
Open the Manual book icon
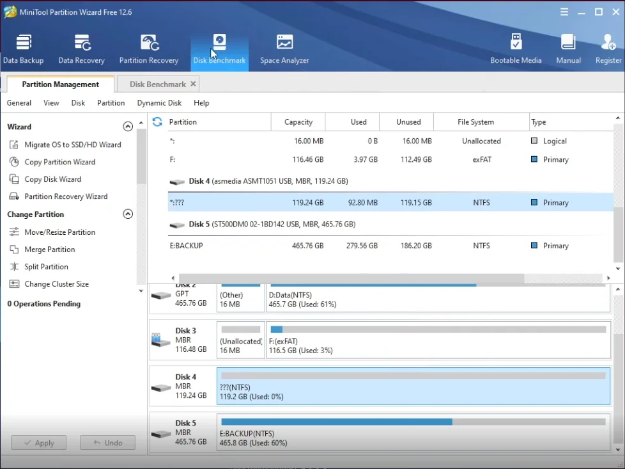click(568, 49)
